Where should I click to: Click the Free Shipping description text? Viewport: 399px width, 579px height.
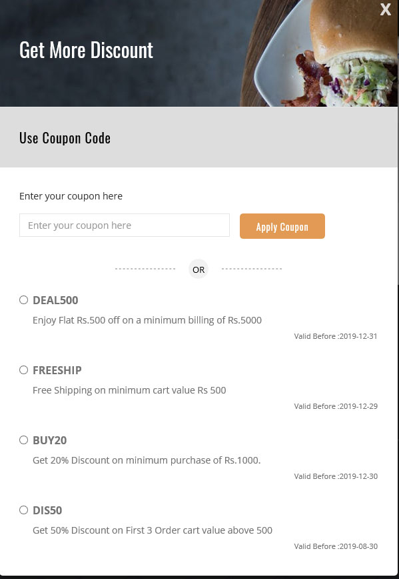click(x=129, y=390)
